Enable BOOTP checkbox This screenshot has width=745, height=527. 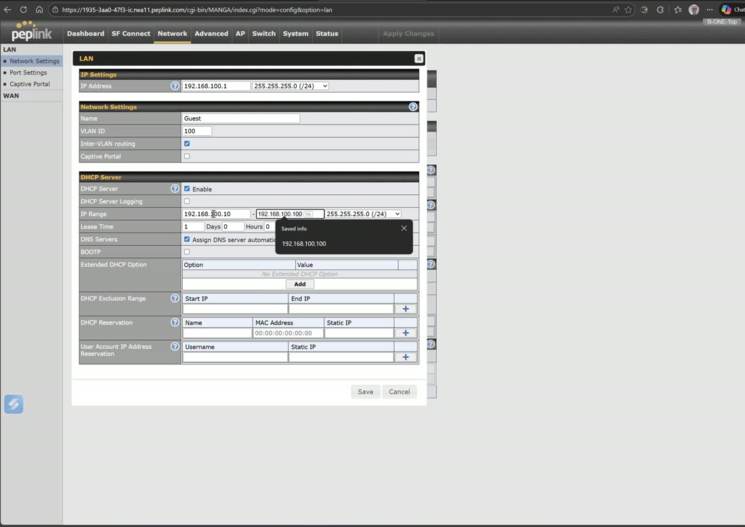point(187,251)
